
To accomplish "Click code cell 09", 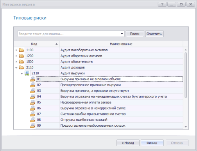I will (48, 126).
